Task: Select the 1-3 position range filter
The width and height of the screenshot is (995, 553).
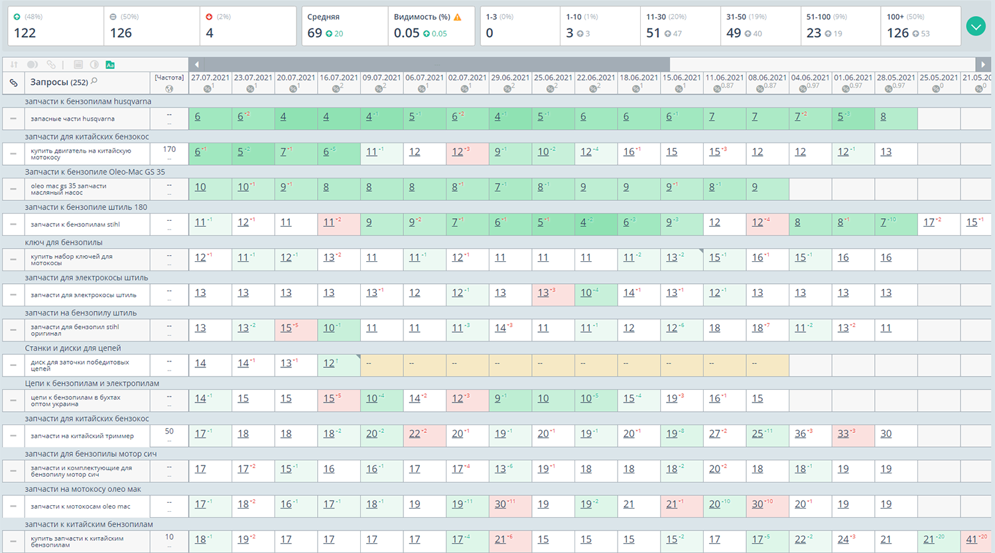Action: [x=520, y=26]
